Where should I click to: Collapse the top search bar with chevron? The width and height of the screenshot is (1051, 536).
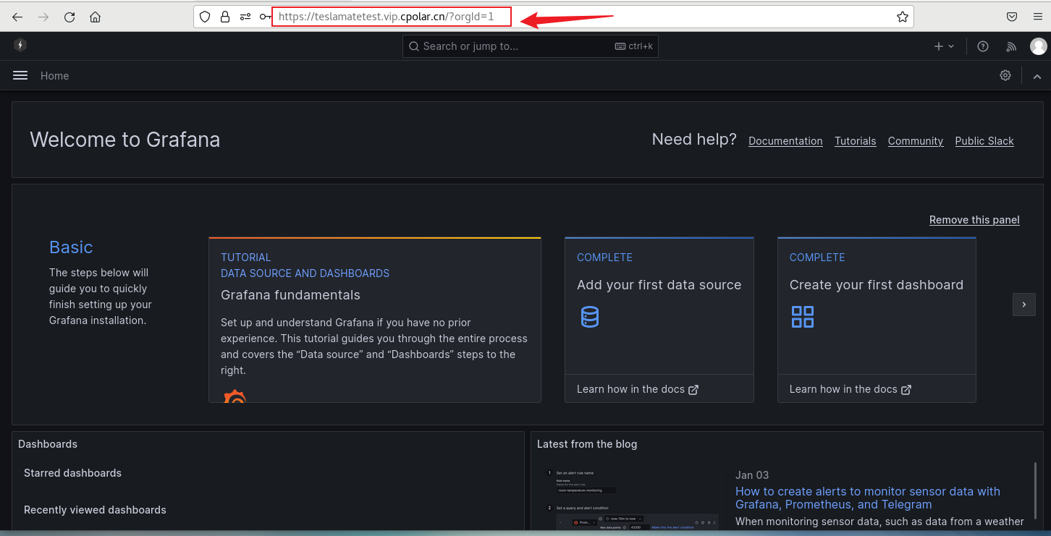pos(1037,76)
